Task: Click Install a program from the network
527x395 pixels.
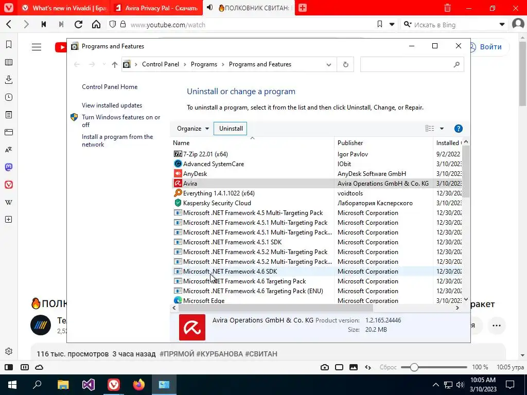Action: tap(117, 141)
